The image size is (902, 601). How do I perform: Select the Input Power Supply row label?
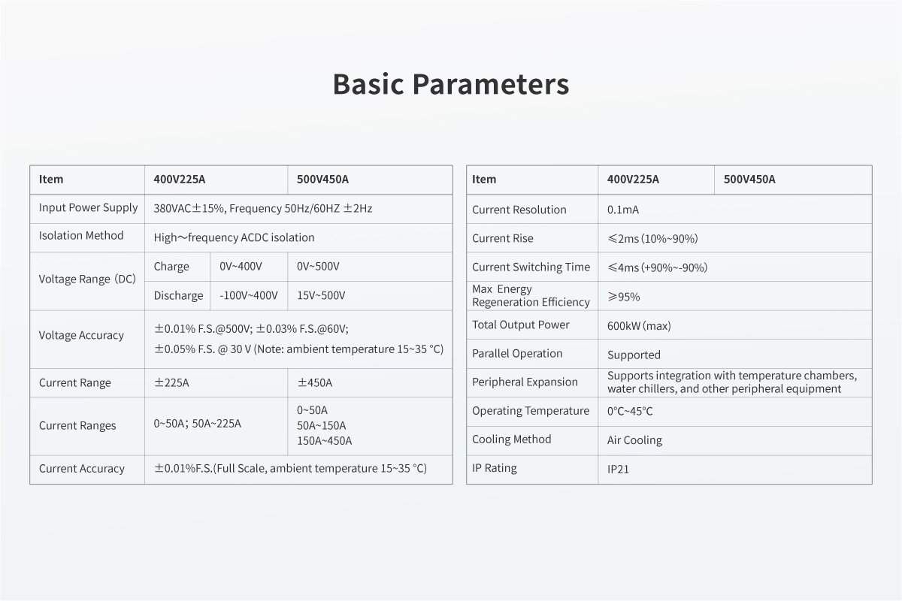tap(88, 208)
